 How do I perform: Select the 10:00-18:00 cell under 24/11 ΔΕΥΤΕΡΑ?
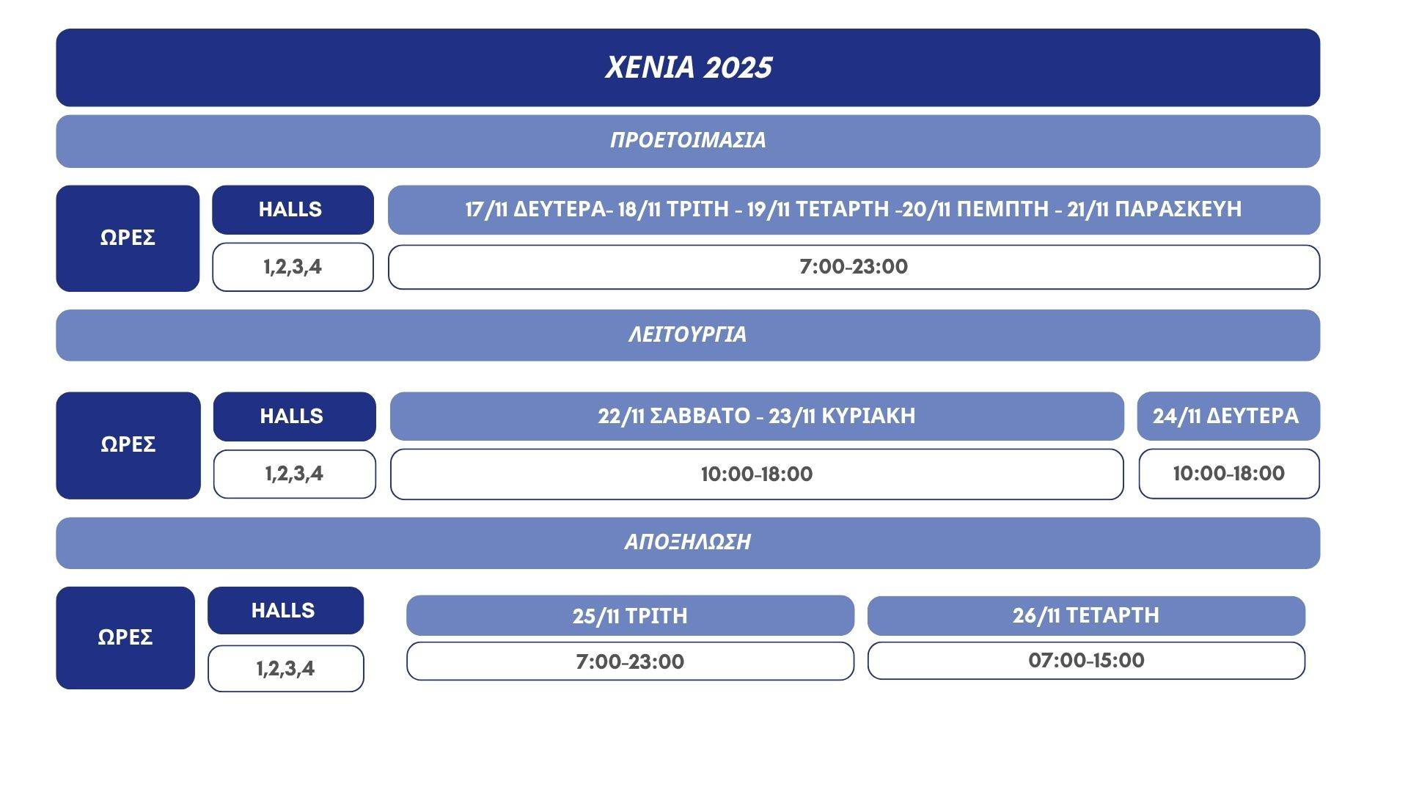pyautogui.click(x=1228, y=474)
